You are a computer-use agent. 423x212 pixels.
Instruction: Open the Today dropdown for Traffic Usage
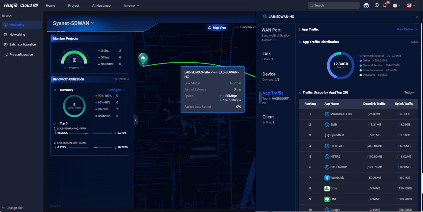point(410,93)
